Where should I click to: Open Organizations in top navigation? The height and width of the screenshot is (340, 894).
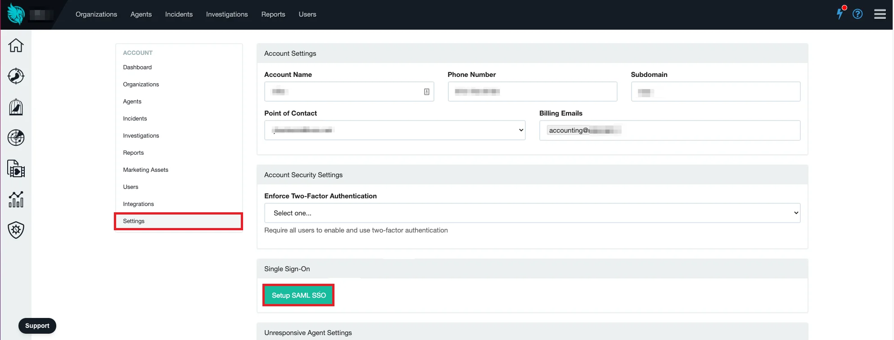tap(96, 14)
